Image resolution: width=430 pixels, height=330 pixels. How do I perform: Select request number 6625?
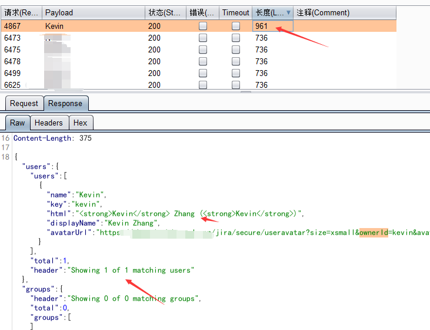12,85
